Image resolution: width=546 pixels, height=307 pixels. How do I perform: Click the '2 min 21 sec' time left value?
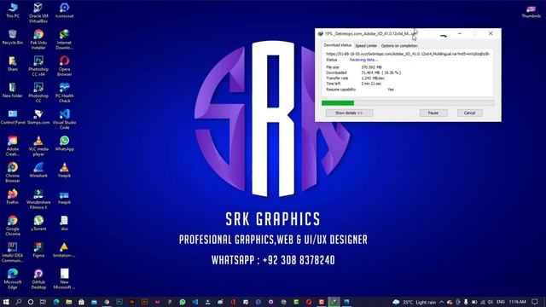371,84
